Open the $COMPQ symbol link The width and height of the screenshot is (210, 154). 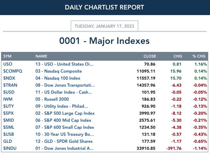pos(13,71)
